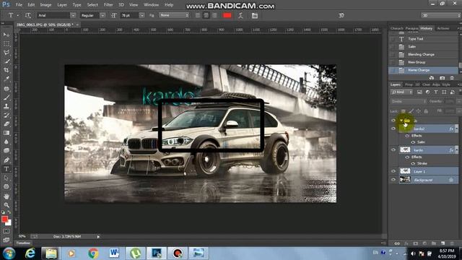Delete current history state
The image size is (462, 260).
pos(452,78)
